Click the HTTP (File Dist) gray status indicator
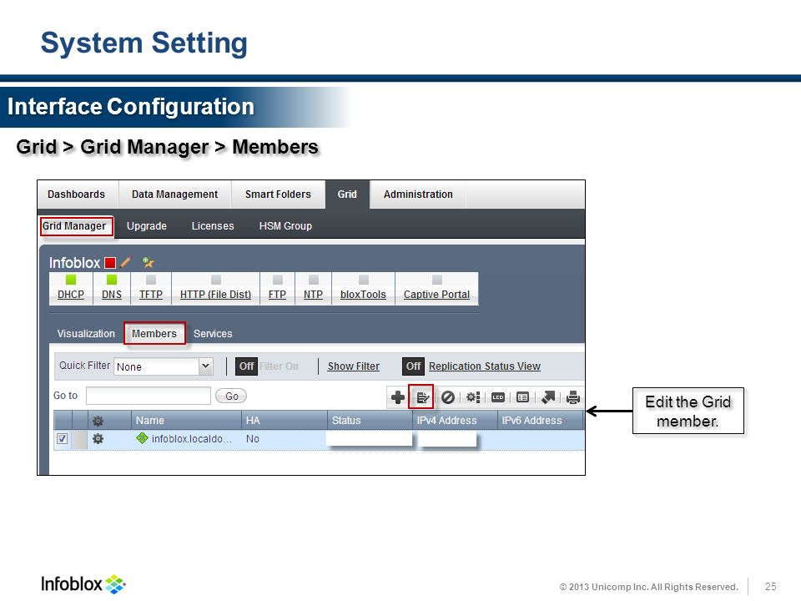The height and width of the screenshot is (601, 801). pos(216,280)
